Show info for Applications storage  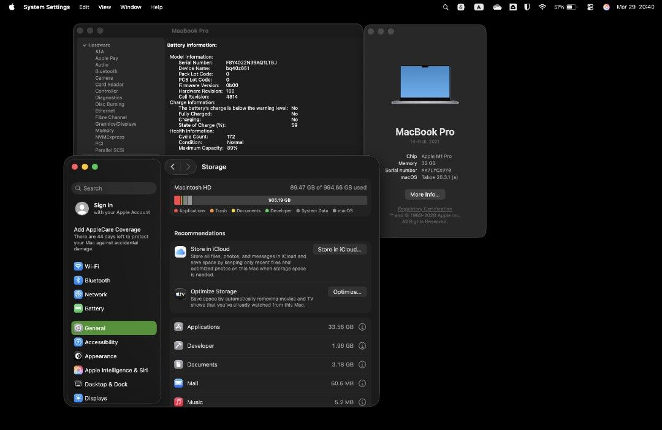pyautogui.click(x=362, y=327)
